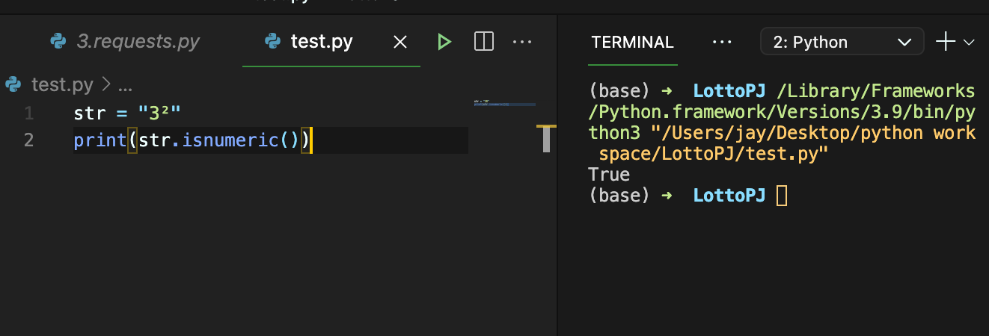Switch to the 3.requests.py tab
This screenshot has width=989, height=336.
click(138, 42)
